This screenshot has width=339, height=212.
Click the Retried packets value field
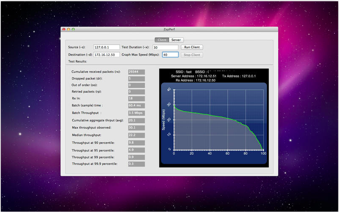137,92
